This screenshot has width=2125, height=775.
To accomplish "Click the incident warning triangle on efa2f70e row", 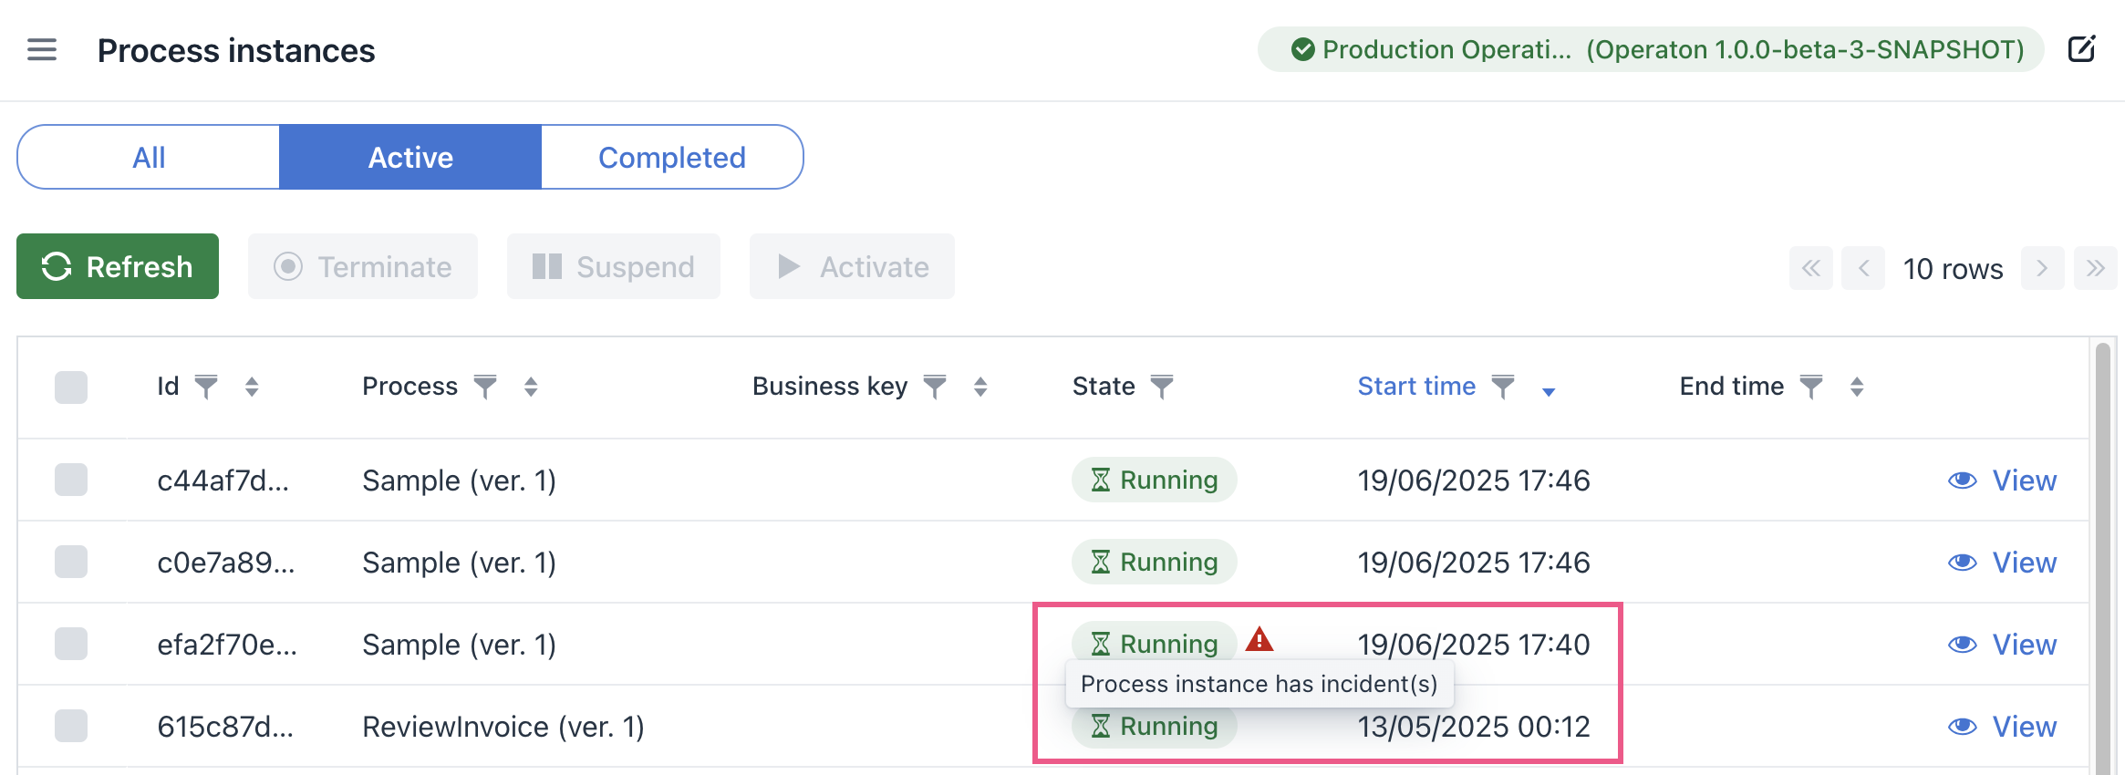I will coord(1259,639).
